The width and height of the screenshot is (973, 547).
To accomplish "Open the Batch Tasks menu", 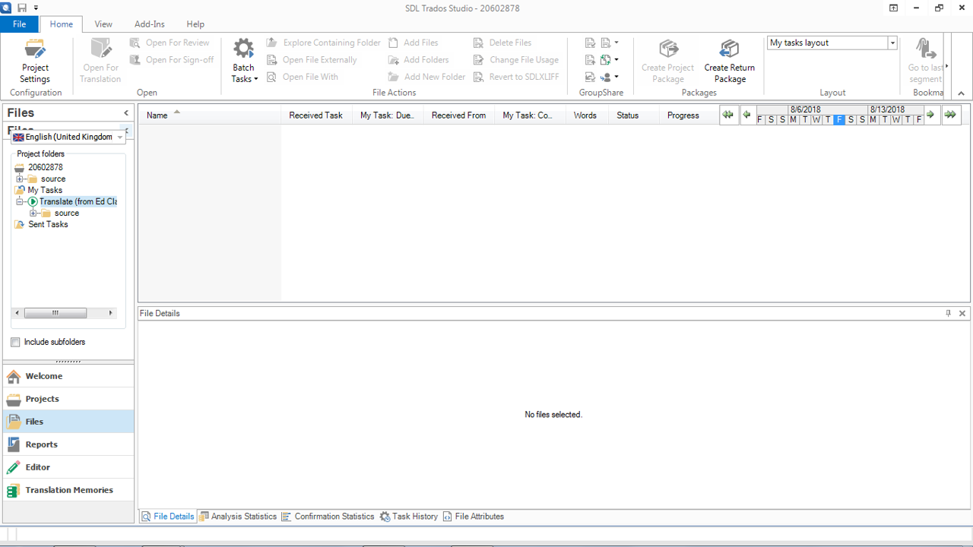I will coord(244,61).
